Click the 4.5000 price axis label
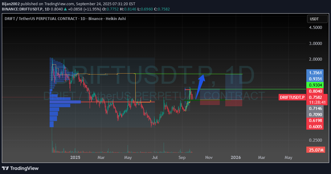 (x=315, y=27)
